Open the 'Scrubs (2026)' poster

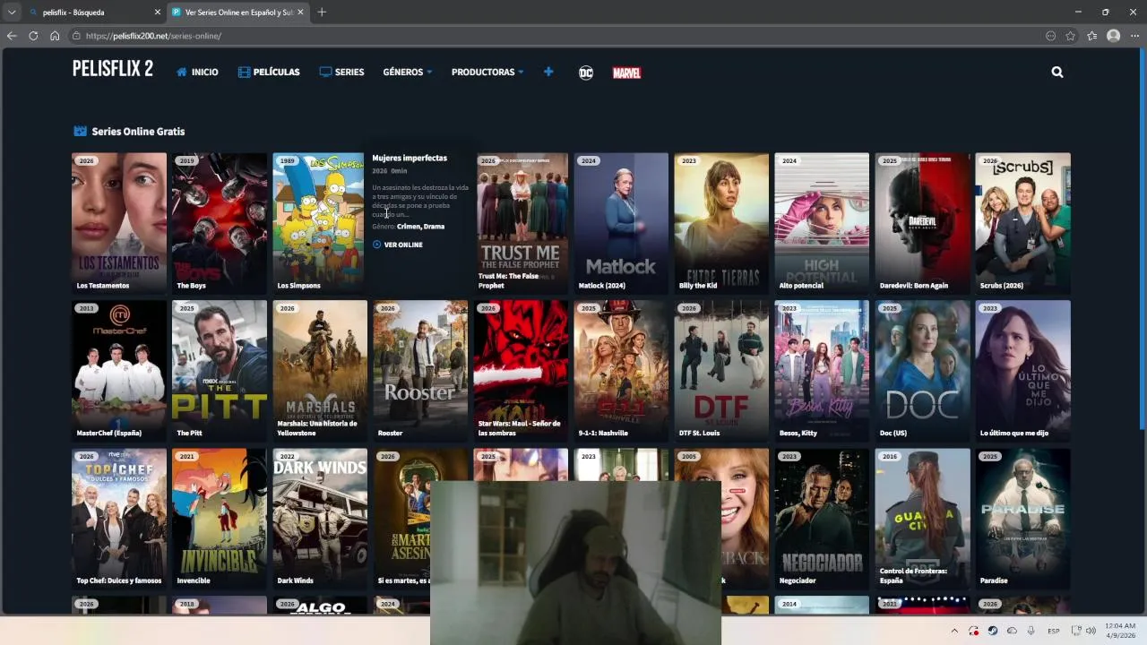1022,223
